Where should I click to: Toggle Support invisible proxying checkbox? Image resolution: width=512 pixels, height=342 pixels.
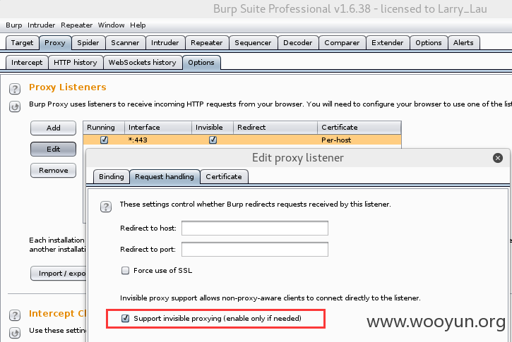pos(126,318)
